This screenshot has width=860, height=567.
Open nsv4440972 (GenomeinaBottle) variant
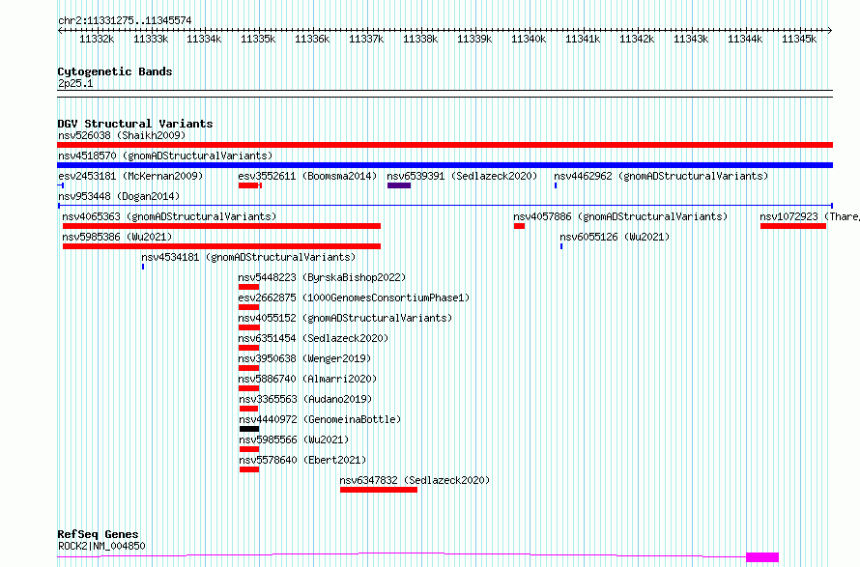tap(320, 419)
